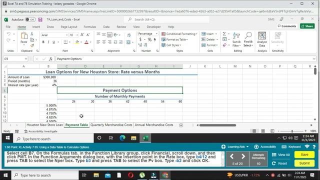This screenshot has width=320, height=180.
Task: Open Excel icon in simulation taskbar
Action: (145, 138)
